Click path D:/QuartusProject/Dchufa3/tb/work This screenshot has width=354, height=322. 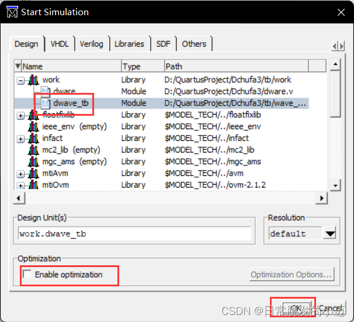pos(228,79)
